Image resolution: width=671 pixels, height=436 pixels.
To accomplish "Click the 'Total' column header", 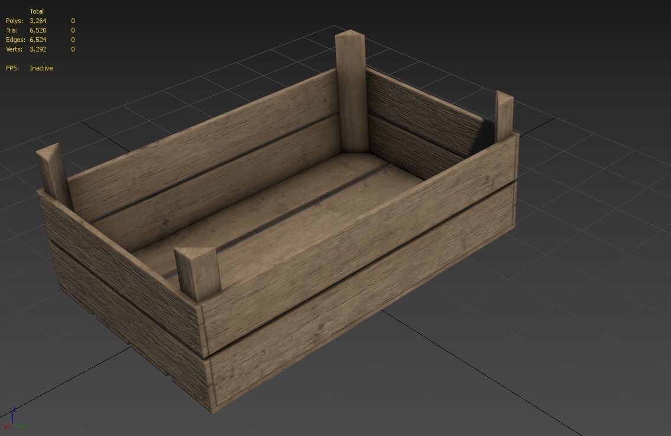I will point(37,11).
